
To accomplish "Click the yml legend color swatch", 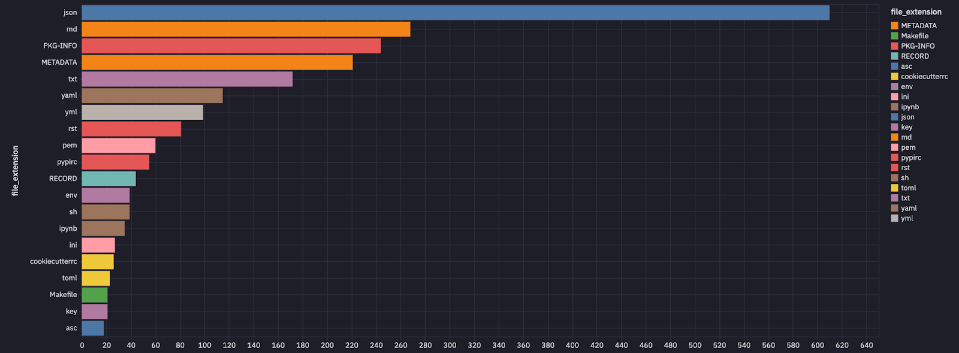I will [894, 219].
